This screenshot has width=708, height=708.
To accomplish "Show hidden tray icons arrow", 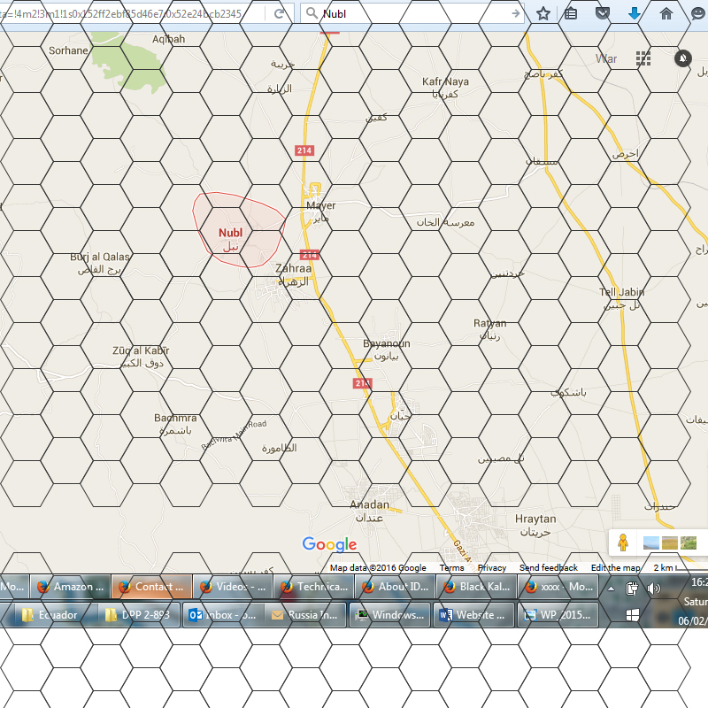I will tap(611, 589).
